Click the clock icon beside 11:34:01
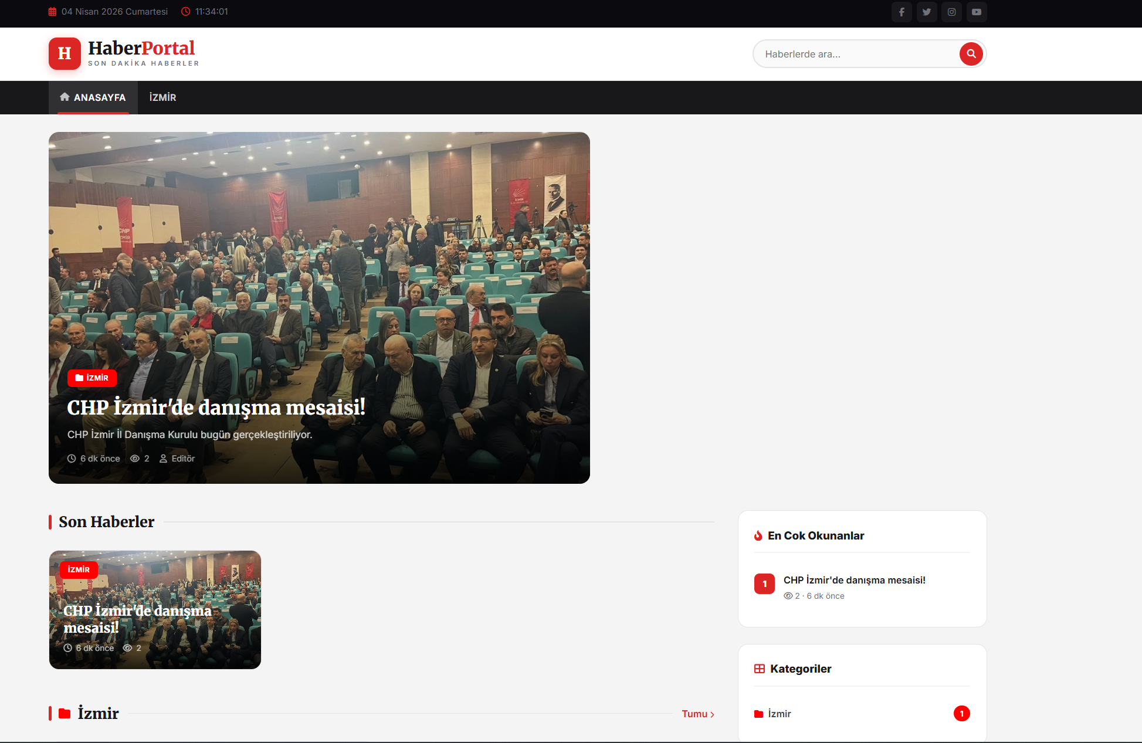This screenshot has height=743, width=1142. coord(185,12)
